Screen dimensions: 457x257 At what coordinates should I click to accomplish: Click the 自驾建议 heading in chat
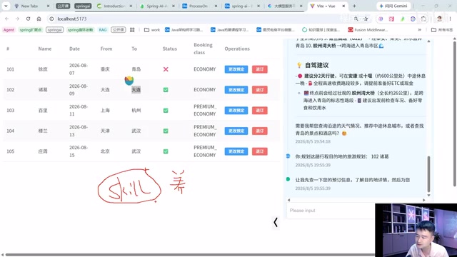(317, 65)
